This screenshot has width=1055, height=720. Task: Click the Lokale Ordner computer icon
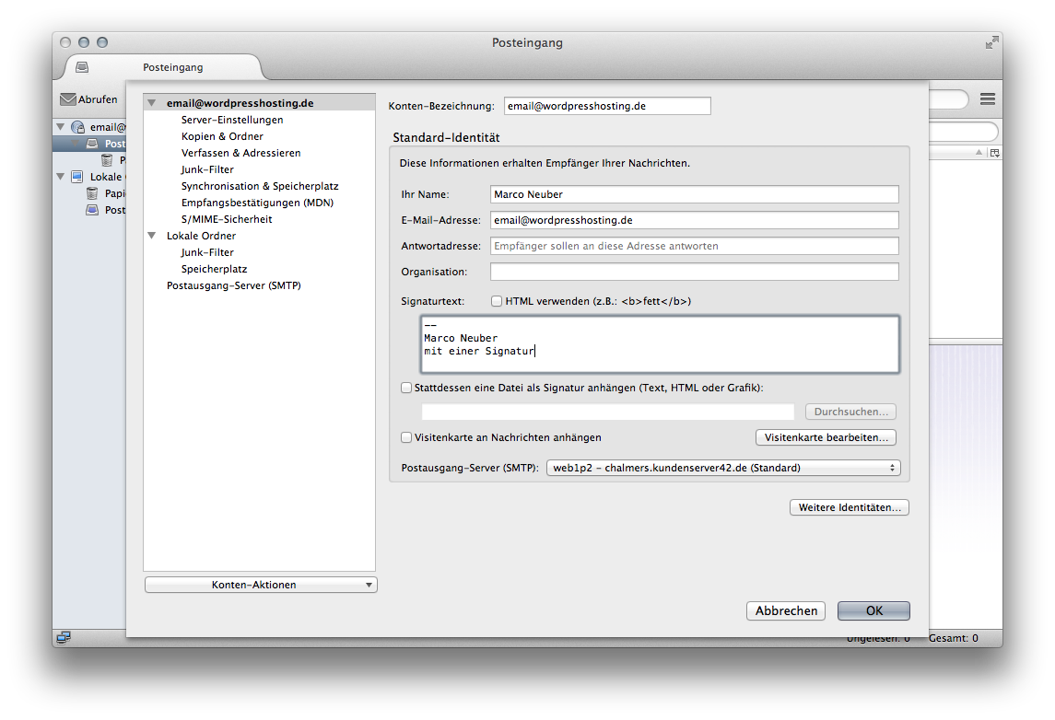click(x=77, y=177)
